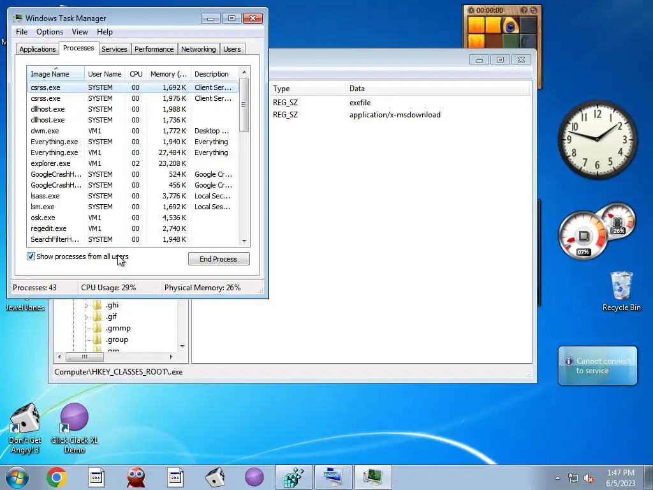Click process list scrollbar down arrow
The width and height of the screenshot is (653, 490).
coord(244,241)
